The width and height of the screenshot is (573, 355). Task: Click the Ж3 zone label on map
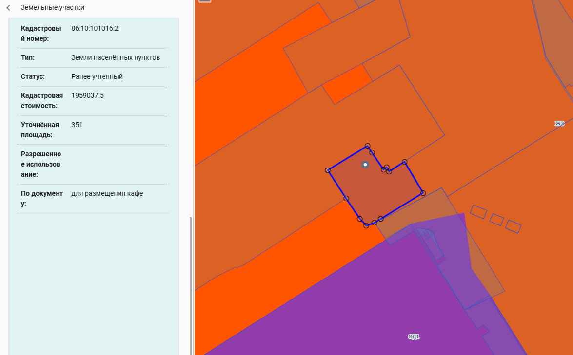(559, 124)
